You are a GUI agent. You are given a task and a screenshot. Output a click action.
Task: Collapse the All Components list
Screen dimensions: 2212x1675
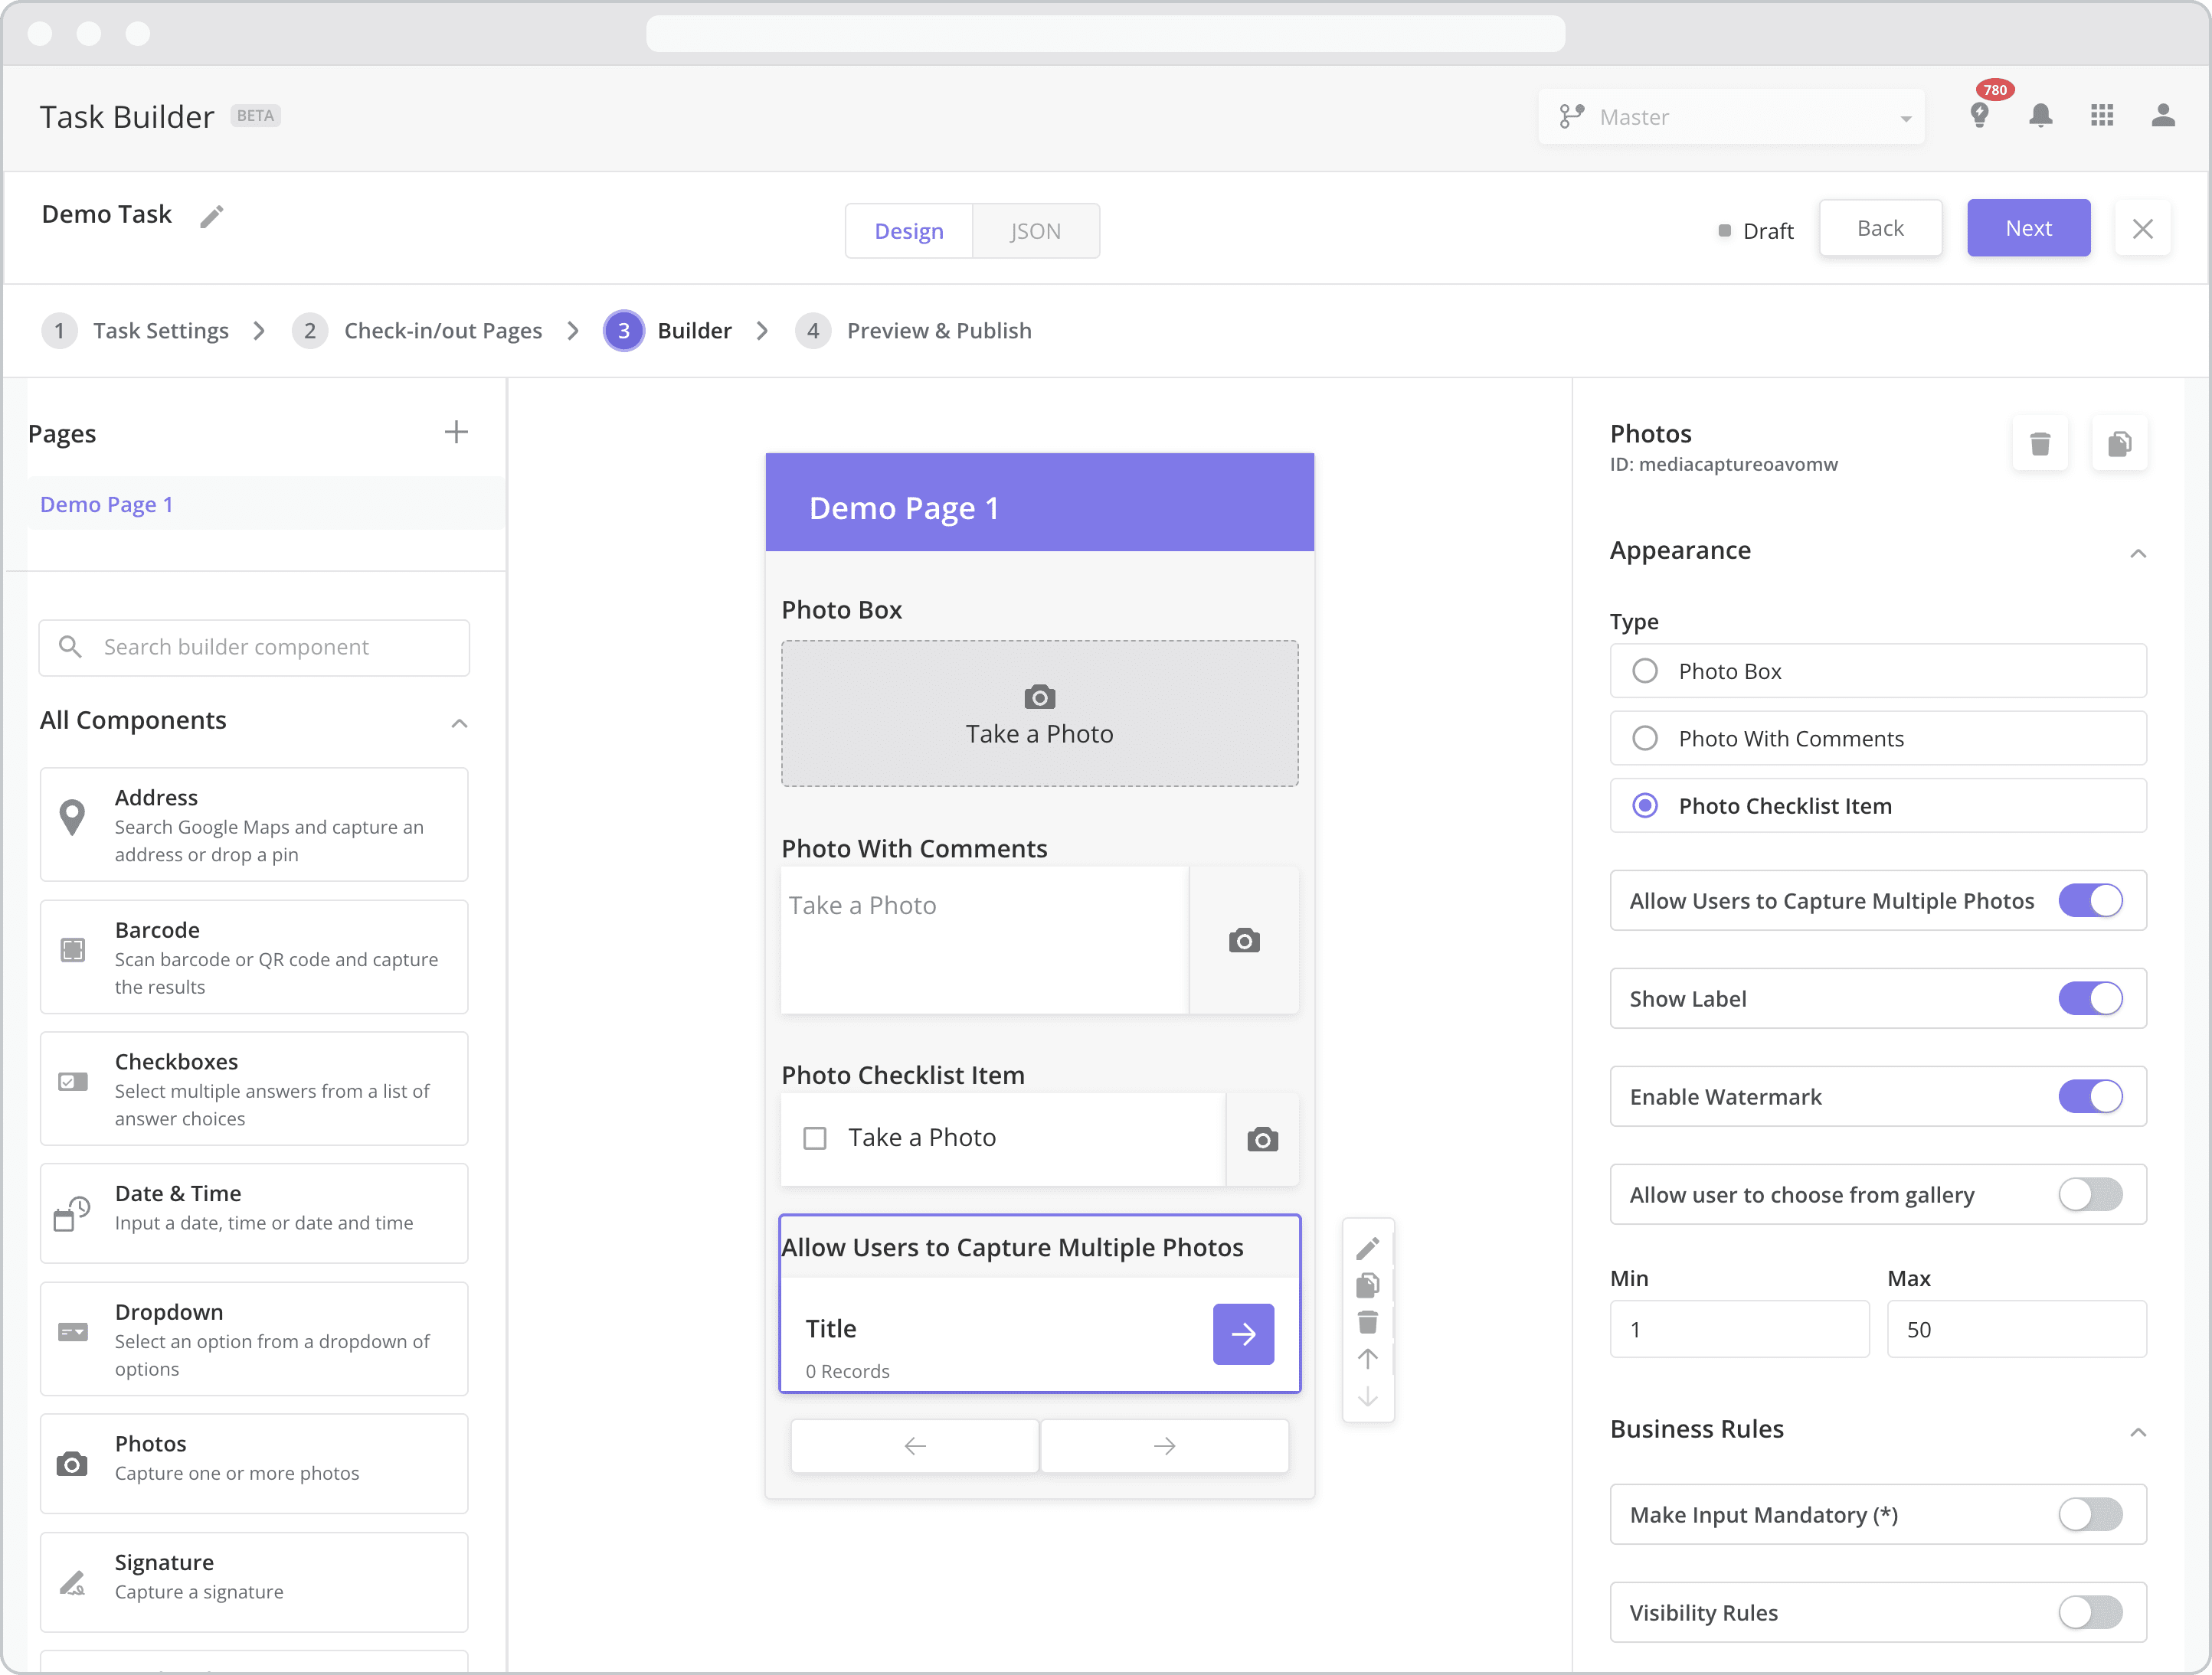pos(459,723)
